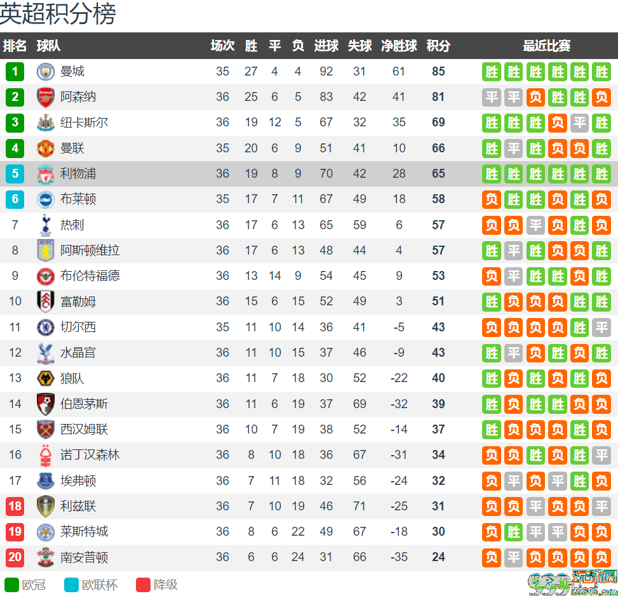Sort by the 积分 column header
Image resolution: width=618 pixels, height=596 pixels.
tap(438, 46)
